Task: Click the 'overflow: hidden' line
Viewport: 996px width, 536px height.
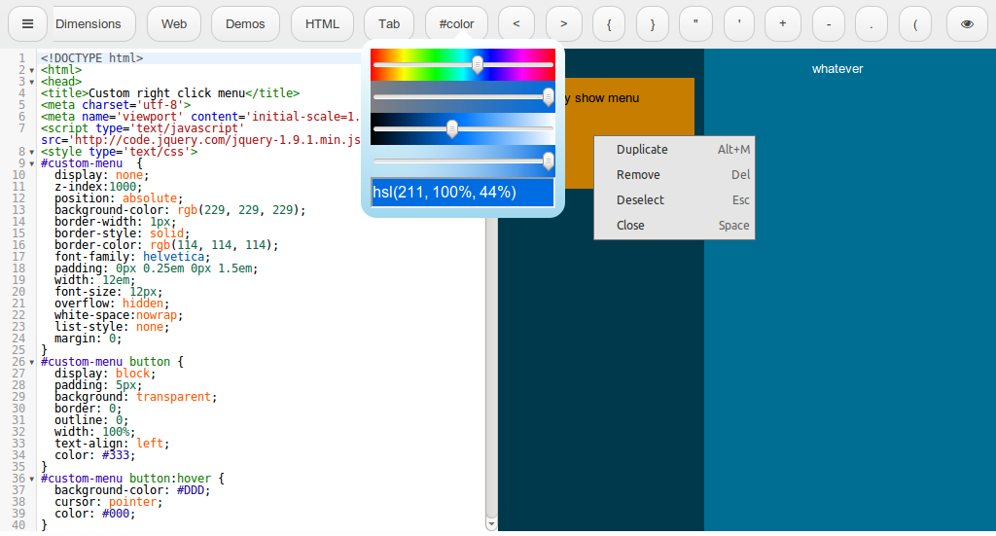Action: 112,303
